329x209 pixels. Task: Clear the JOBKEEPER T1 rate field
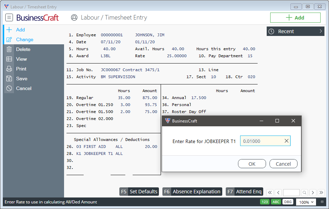pyautogui.click(x=286, y=141)
